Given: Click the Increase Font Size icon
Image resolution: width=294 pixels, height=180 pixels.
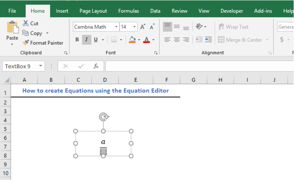Looking at the screenshot, I should [x=143, y=27].
